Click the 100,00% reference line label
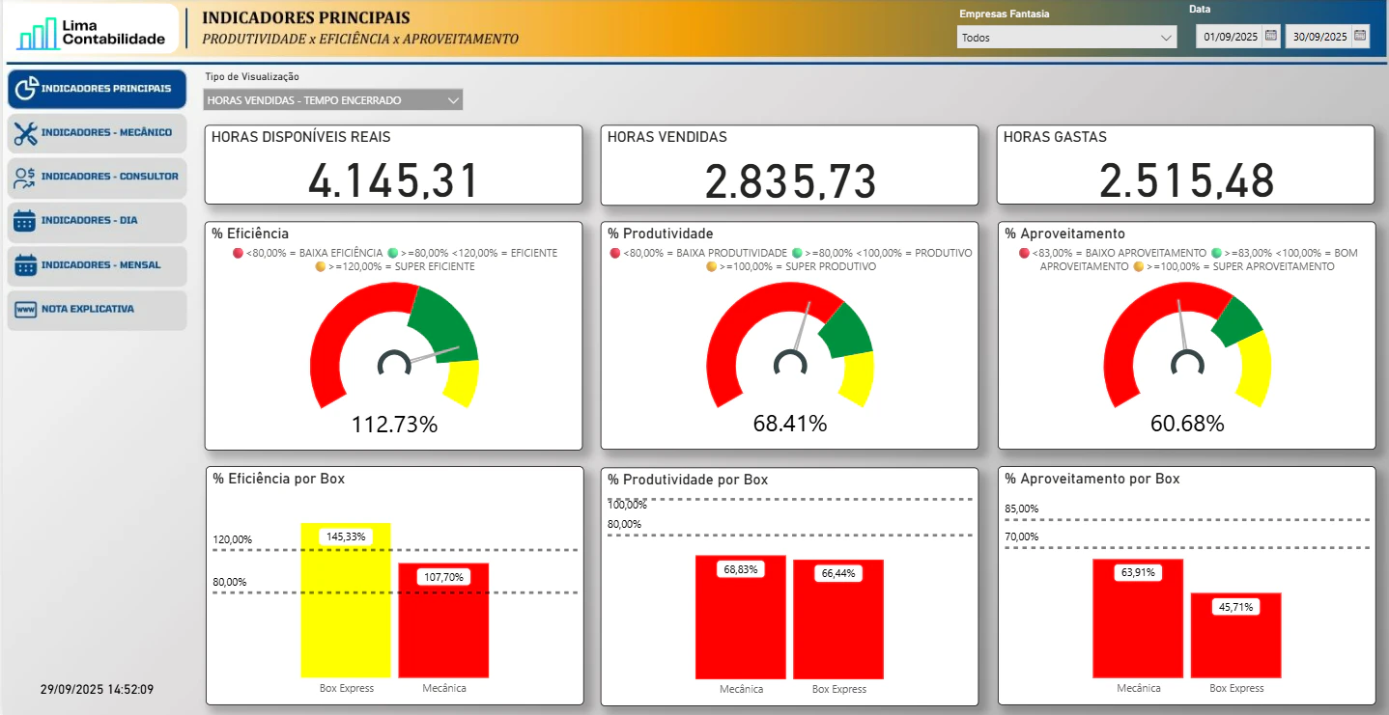This screenshot has width=1389, height=715. pos(627,505)
